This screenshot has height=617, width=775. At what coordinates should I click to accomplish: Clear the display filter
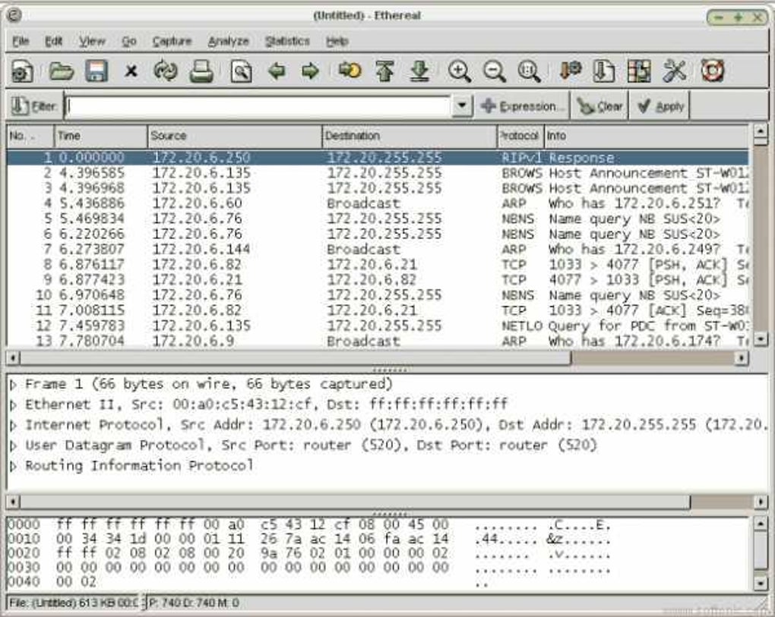pos(599,106)
